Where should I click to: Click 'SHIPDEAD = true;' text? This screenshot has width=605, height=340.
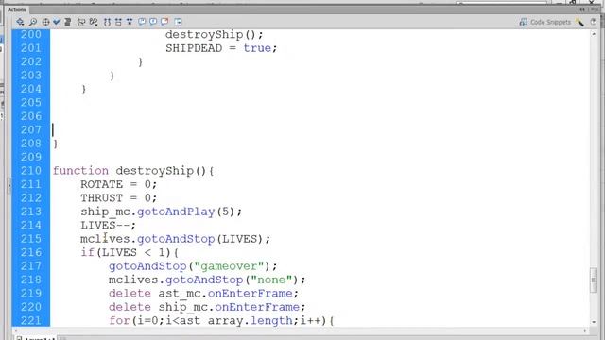221,48
